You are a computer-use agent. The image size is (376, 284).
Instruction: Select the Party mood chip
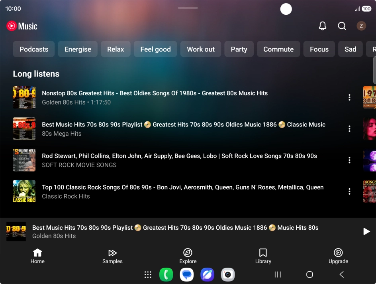click(x=239, y=49)
